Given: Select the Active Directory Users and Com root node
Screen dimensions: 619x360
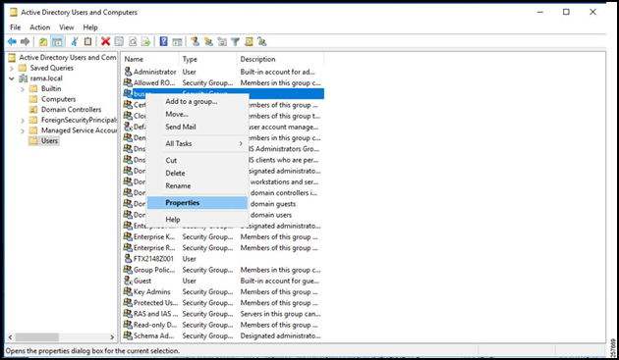Looking at the screenshot, I should pos(68,58).
